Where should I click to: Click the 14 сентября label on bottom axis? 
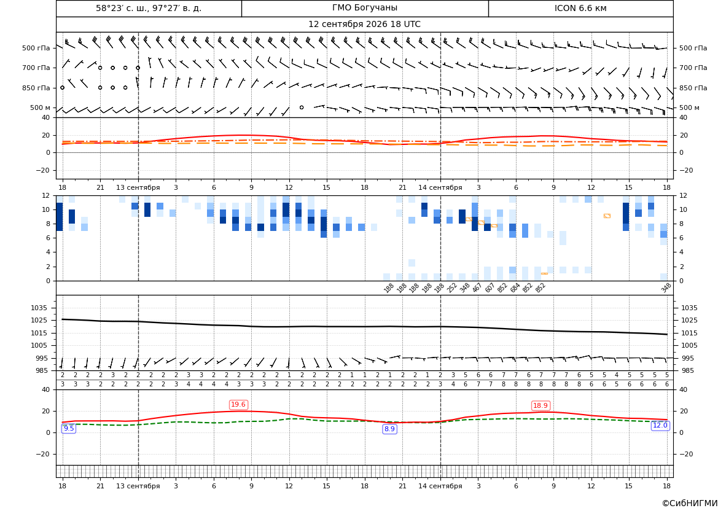[x=440, y=486]
